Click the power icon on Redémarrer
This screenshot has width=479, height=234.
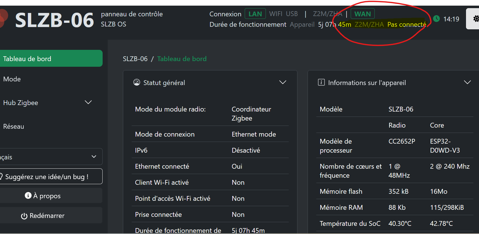[x=24, y=216]
